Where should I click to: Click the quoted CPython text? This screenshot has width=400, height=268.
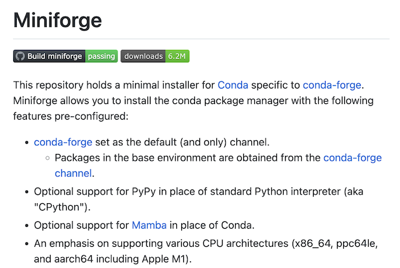(60, 207)
